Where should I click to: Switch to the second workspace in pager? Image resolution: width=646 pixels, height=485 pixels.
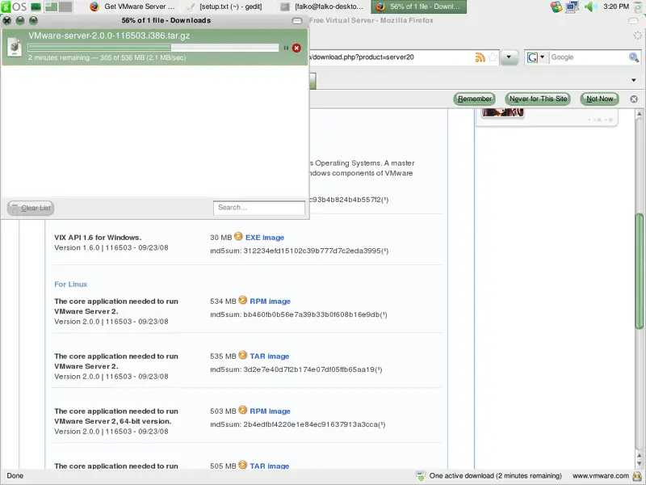pyautogui.click(x=65, y=6)
